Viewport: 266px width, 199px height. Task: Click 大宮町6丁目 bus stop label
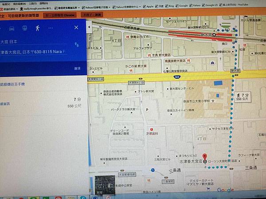pos(96,79)
